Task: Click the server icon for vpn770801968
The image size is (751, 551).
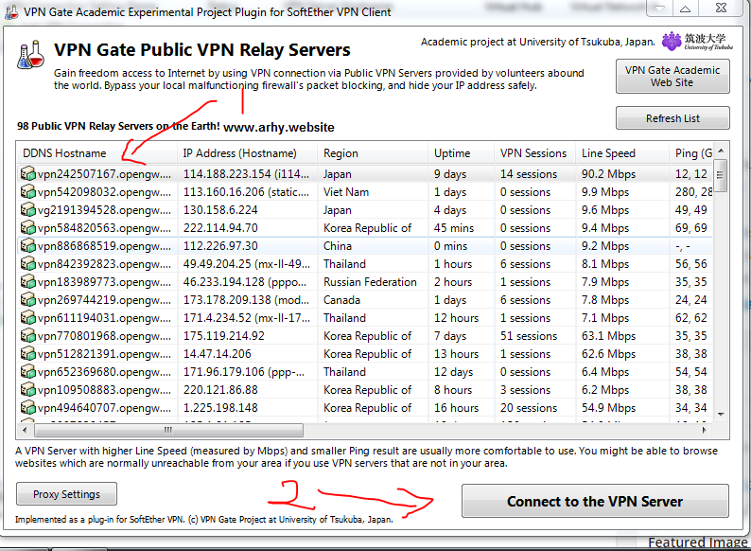Action: 28,336
